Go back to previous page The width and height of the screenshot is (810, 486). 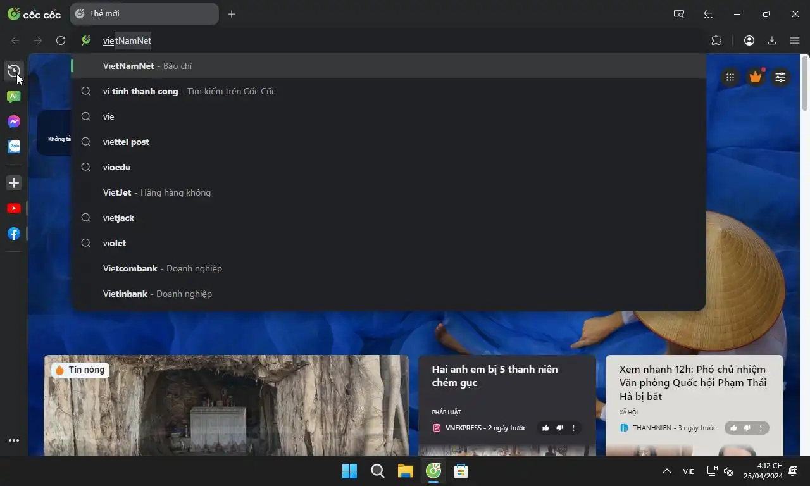click(x=15, y=40)
